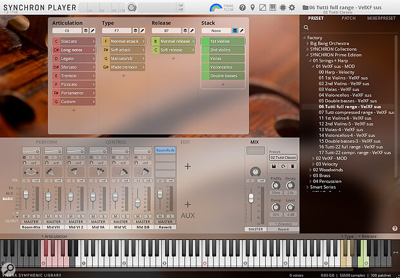Screen dimensions: 400x278
Task: Open the help question mark icon in top toolbar
Action: tap(243, 8)
